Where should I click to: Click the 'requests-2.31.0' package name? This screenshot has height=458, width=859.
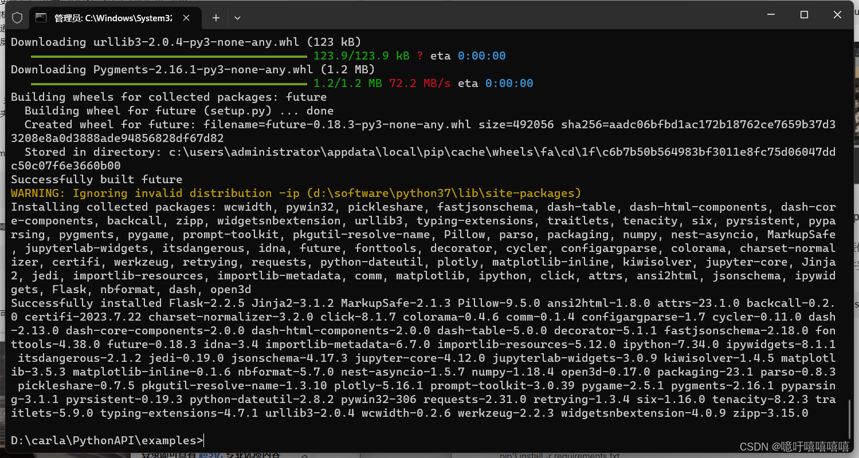coord(475,399)
